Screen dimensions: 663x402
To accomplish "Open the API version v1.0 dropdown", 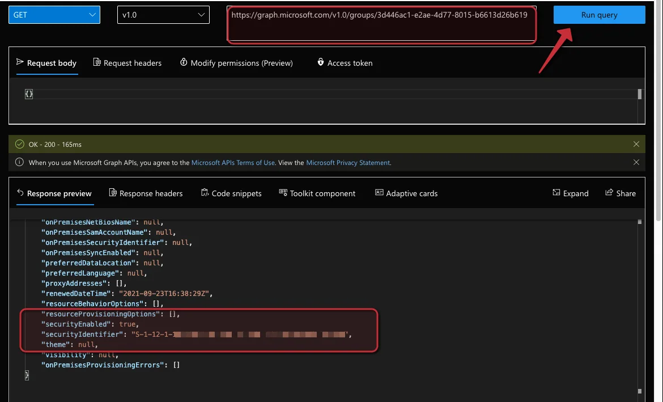I will tap(163, 15).
